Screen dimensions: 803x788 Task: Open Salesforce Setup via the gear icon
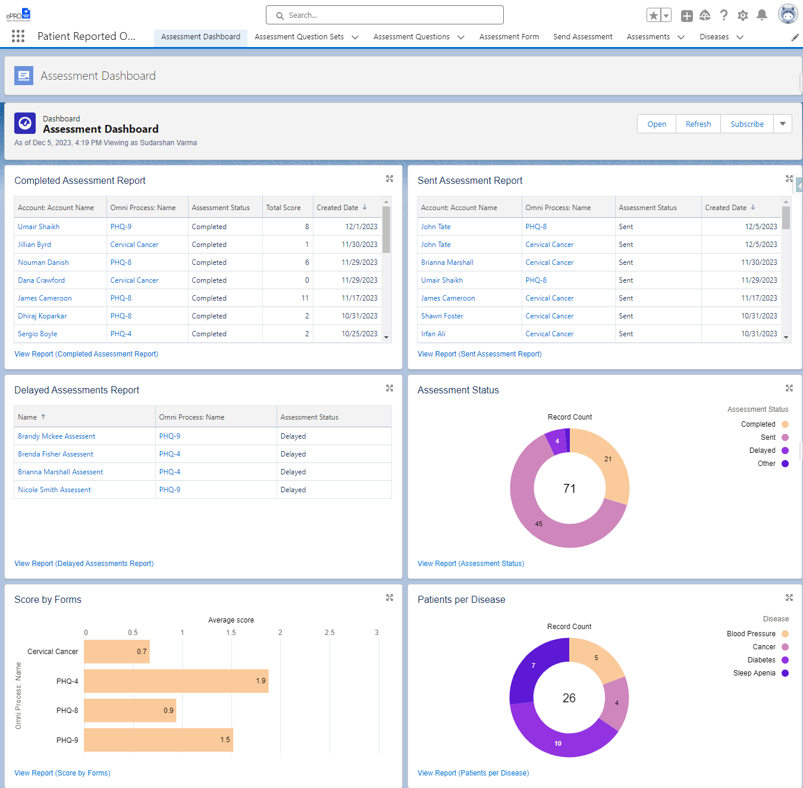click(742, 15)
